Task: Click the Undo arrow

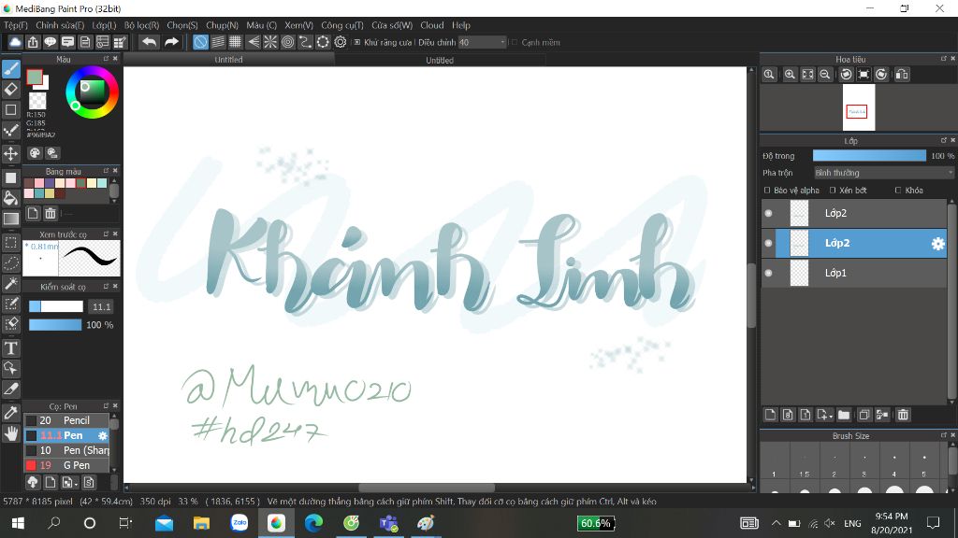Action: tap(149, 42)
